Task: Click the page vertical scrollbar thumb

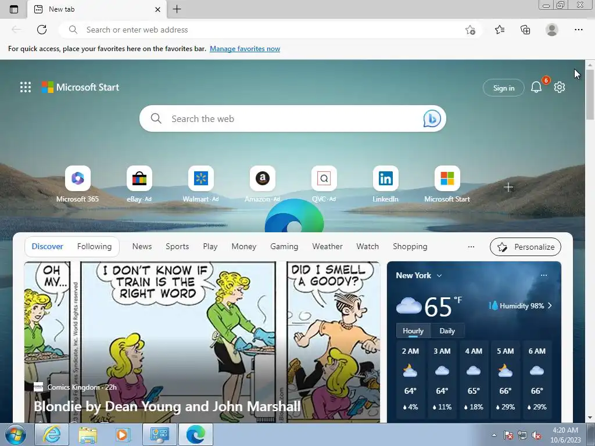Action: (x=590, y=95)
